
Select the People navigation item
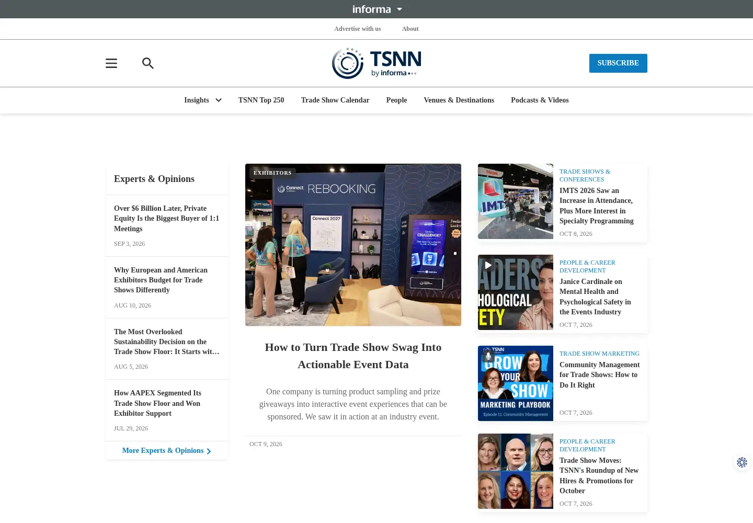pos(396,100)
